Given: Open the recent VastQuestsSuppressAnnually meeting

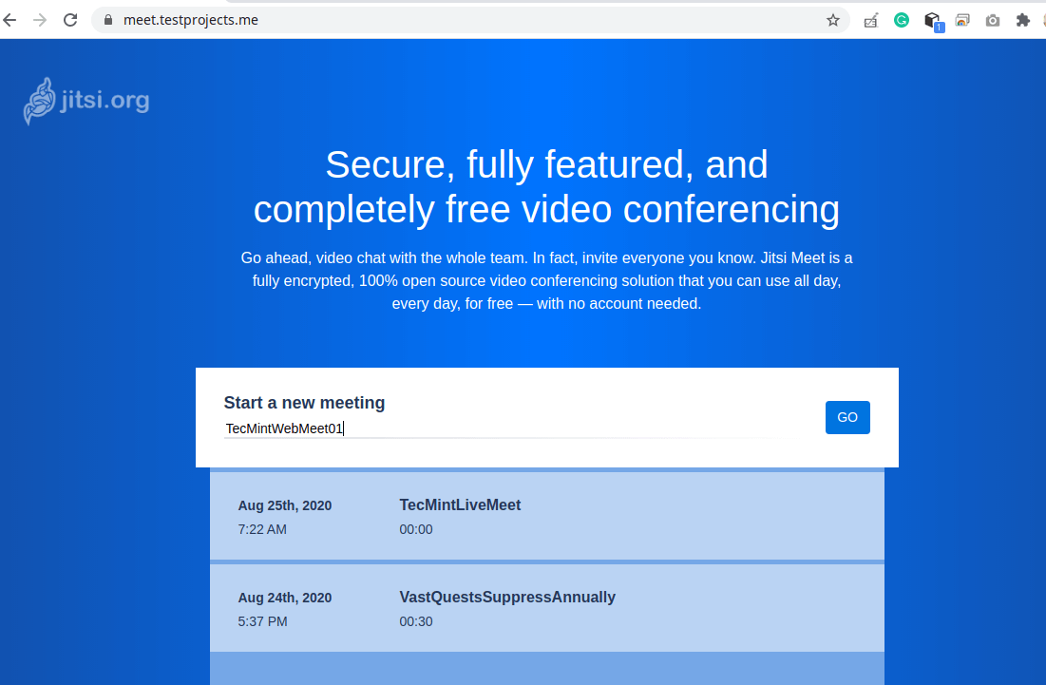Looking at the screenshot, I should (547, 608).
